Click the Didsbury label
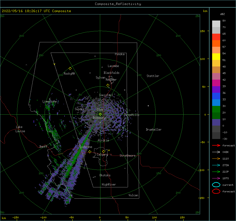This screenshot has width=236, height=221. click(x=99, y=118)
